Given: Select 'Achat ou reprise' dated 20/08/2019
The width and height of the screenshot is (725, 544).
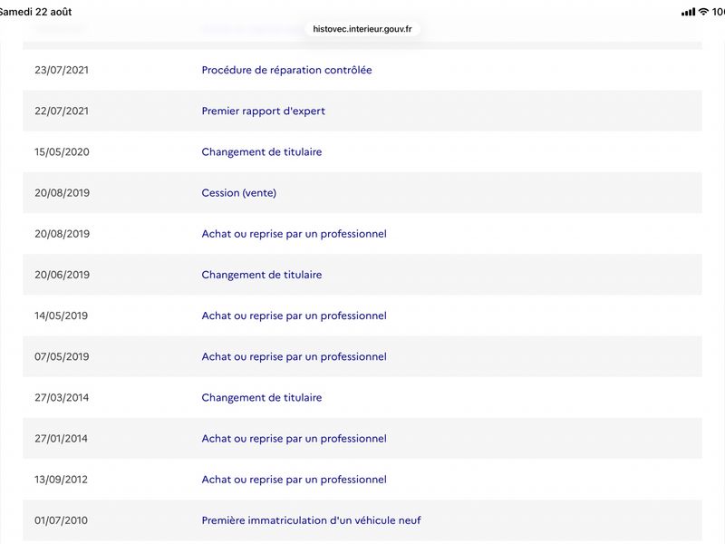Looking at the screenshot, I should tap(294, 234).
